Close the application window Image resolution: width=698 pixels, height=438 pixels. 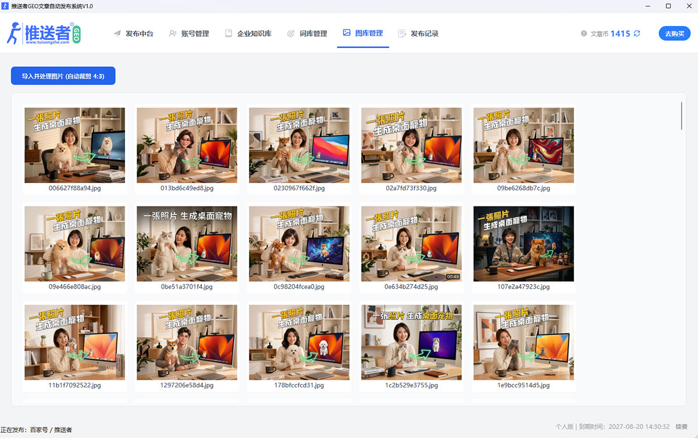coord(688,6)
